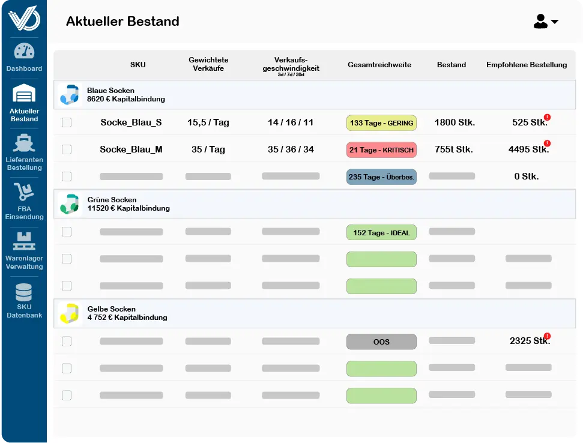The height and width of the screenshot is (443, 583).
Task: Click red warning badge beside 2325 Stk.
Action: coord(547,336)
